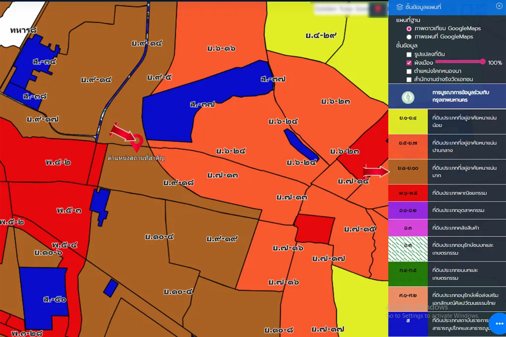Click blue zone label ส.-๓๔
This screenshot has height=337, width=506.
click(44, 61)
